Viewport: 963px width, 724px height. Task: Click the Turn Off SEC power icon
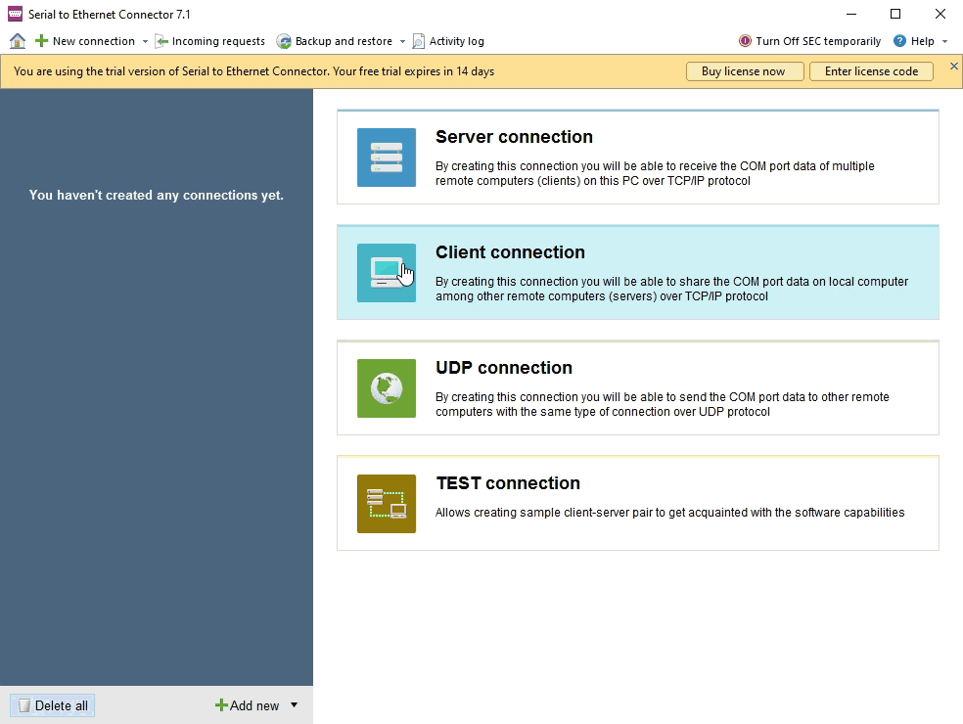745,41
